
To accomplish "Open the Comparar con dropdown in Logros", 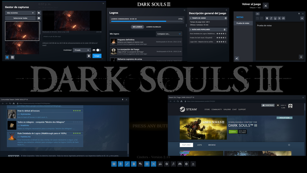I will (x=169, y=34).
